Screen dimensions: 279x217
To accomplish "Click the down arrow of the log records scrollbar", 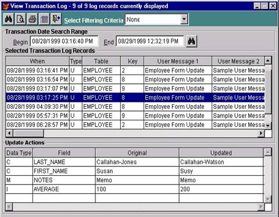I will pos(268,126).
